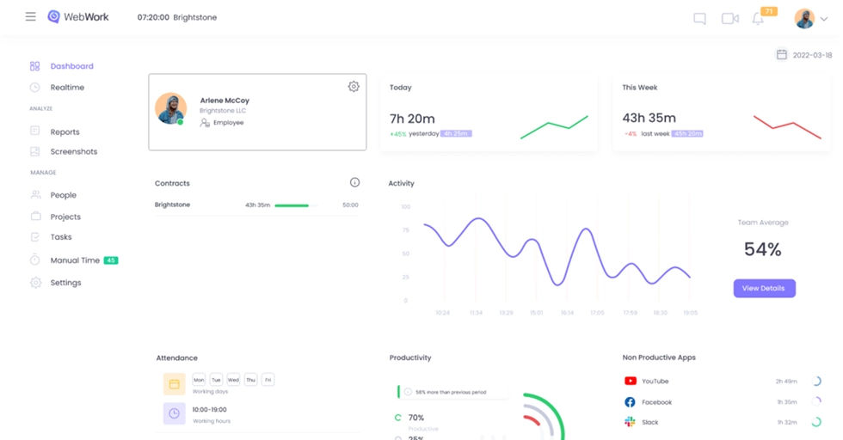
Task: Click the Facebook app icon
Action: [630, 402]
